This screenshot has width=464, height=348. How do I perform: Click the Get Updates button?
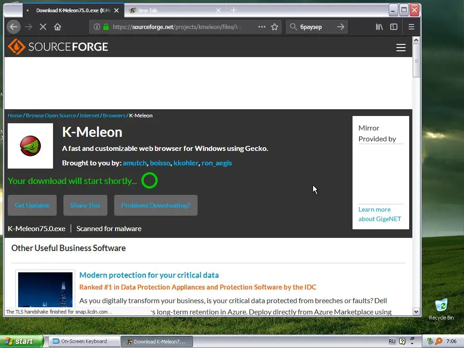(x=32, y=205)
